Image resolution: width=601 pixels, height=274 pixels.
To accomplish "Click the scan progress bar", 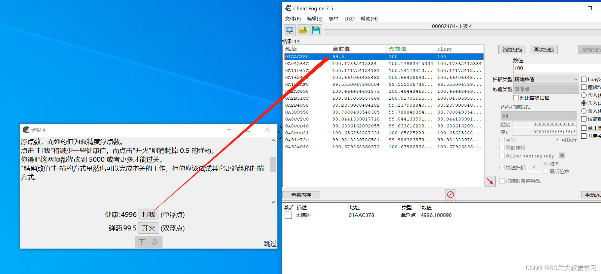I will [462, 33].
